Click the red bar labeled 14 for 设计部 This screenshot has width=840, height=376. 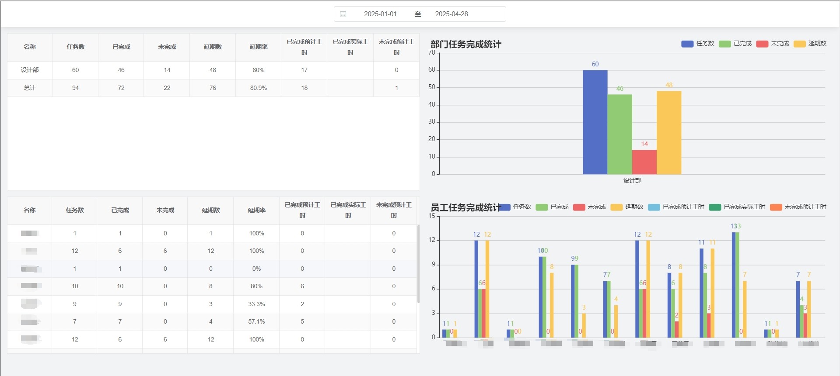coord(644,162)
